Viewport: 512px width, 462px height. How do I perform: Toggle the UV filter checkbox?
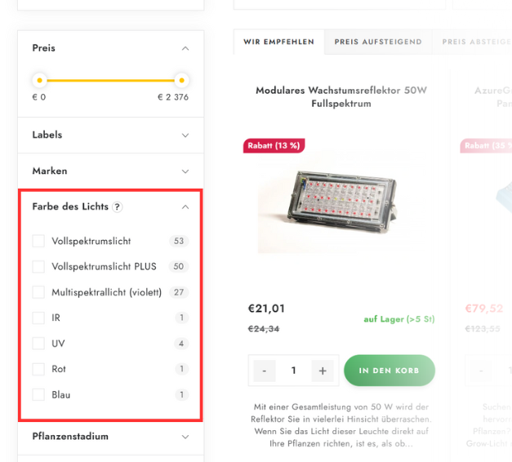38,344
